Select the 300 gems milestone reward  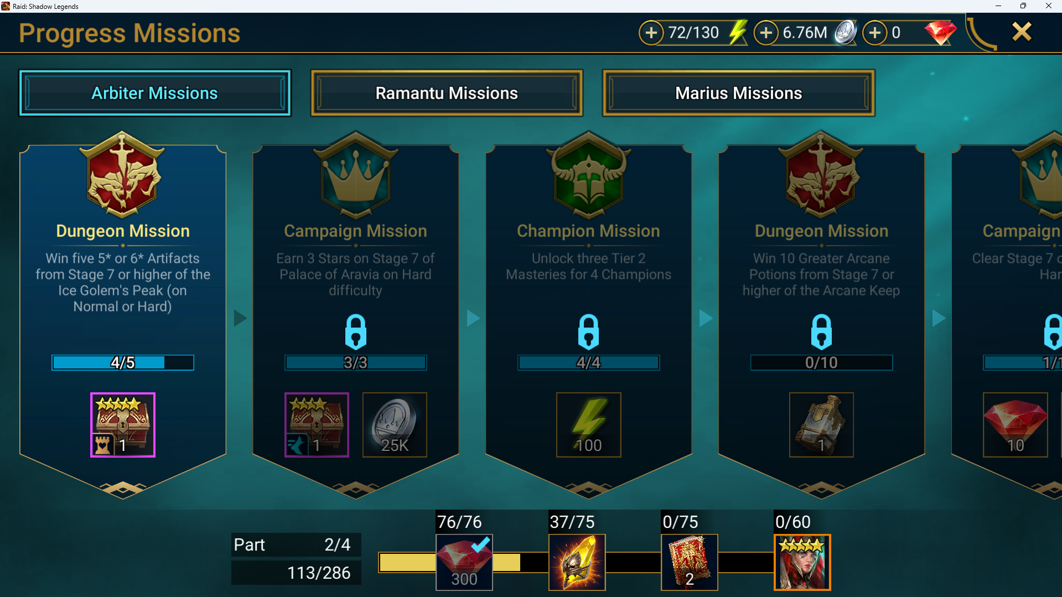[x=464, y=562]
